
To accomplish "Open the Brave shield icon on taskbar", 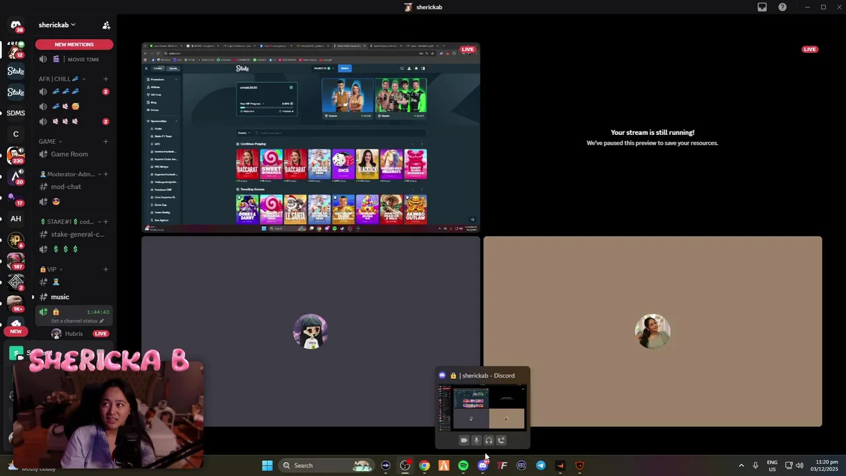I will 580,465.
